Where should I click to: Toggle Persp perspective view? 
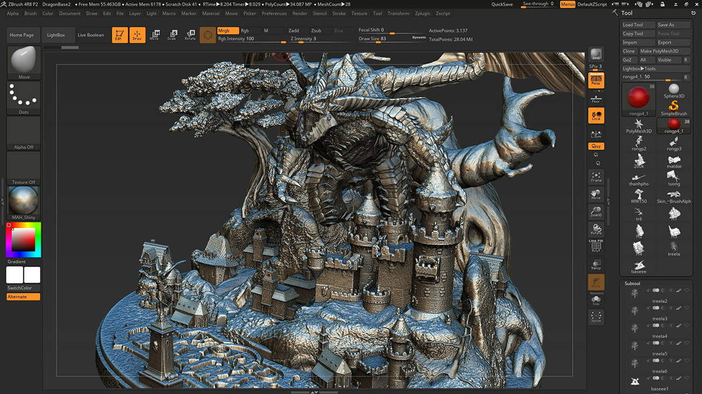[596, 81]
